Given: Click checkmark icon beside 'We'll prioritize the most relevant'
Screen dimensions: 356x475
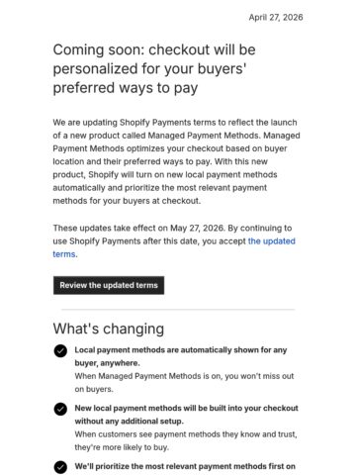Looking at the screenshot, I should coord(60,467).
